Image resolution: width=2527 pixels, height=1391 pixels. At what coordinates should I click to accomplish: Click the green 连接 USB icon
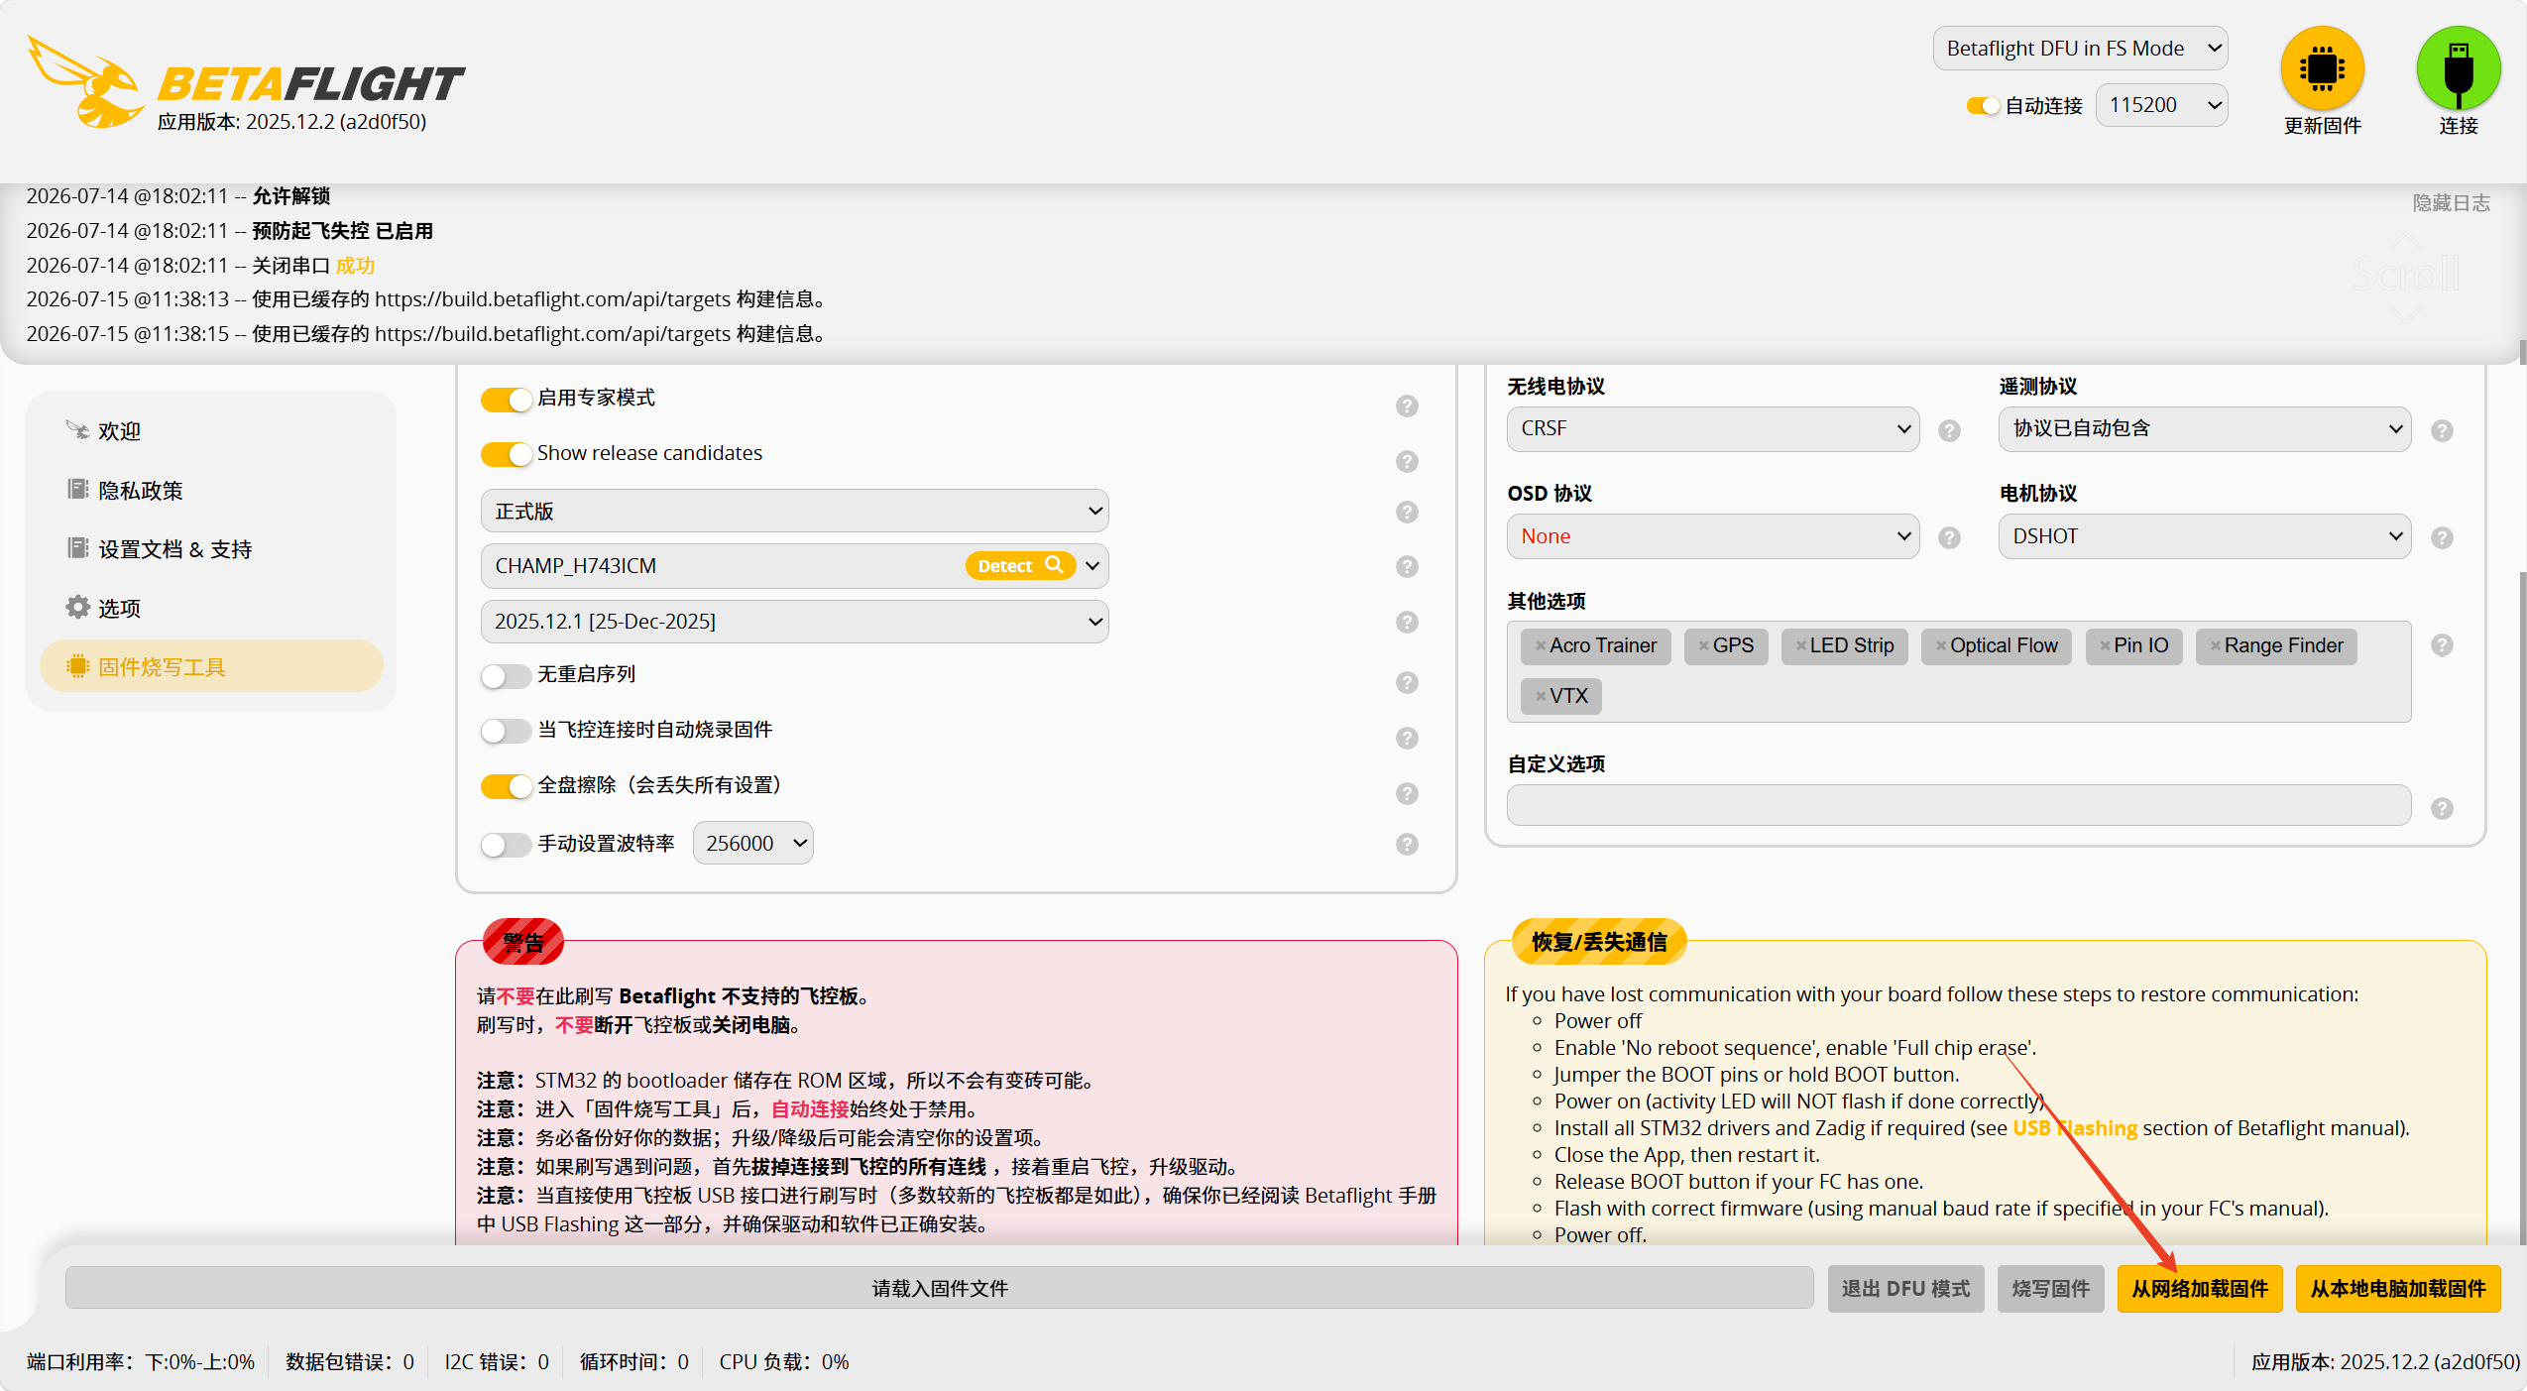click(2458, 68)
